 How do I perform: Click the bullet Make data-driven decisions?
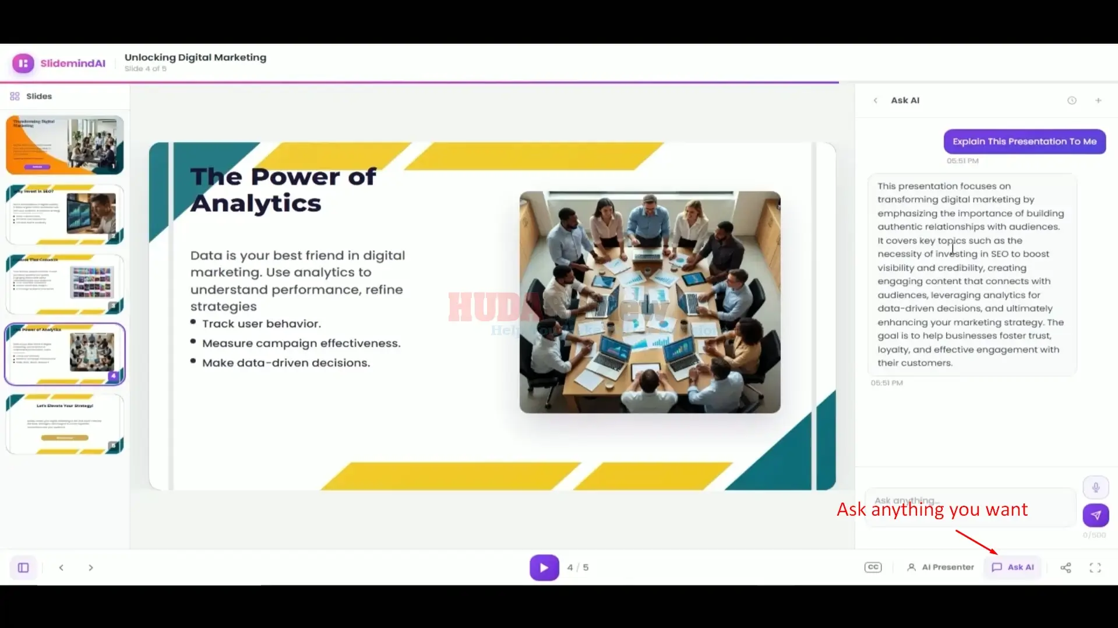click(x=286, y=363)
